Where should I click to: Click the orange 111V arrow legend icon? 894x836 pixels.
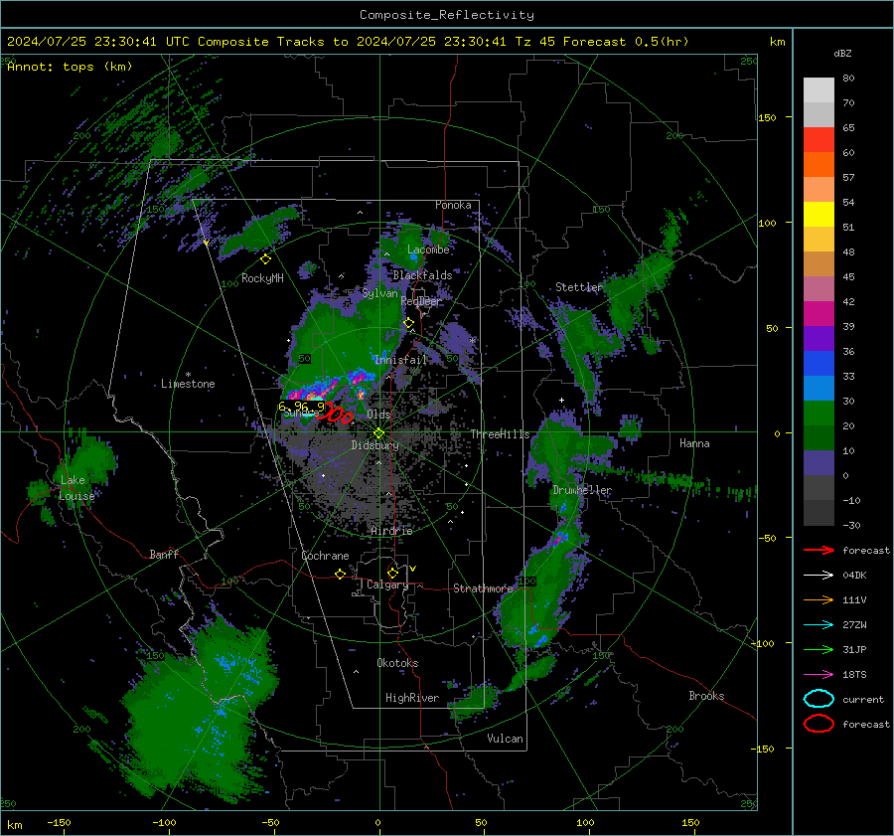pyautogui.click(x=819, y=599)
